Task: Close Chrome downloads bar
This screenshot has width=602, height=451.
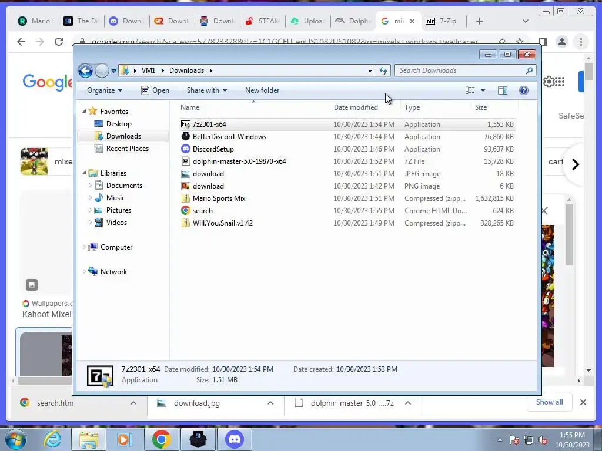Action: (583, 402)
